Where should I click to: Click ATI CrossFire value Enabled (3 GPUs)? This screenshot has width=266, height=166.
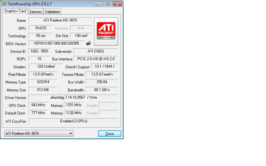coord(73,121)
